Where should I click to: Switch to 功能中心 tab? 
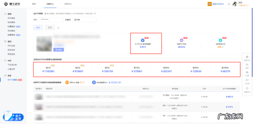pyautogui.click(x=50, y=4)
